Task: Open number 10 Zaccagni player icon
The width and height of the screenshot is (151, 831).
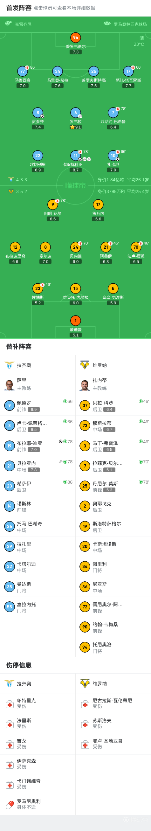Action: pos(113,156)
